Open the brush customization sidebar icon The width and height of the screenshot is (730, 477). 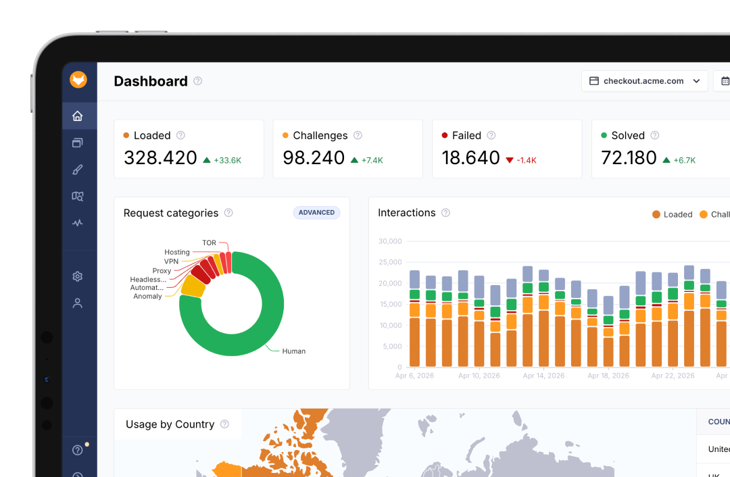coord(78,170)
